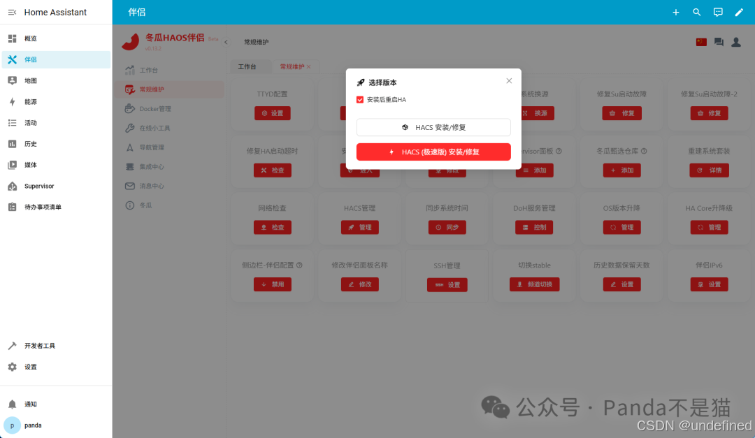Click help icon next to 冬瓜甄选仓库
Image resolution: width=755 pixels, height=438 pixels.
(644, 151)
